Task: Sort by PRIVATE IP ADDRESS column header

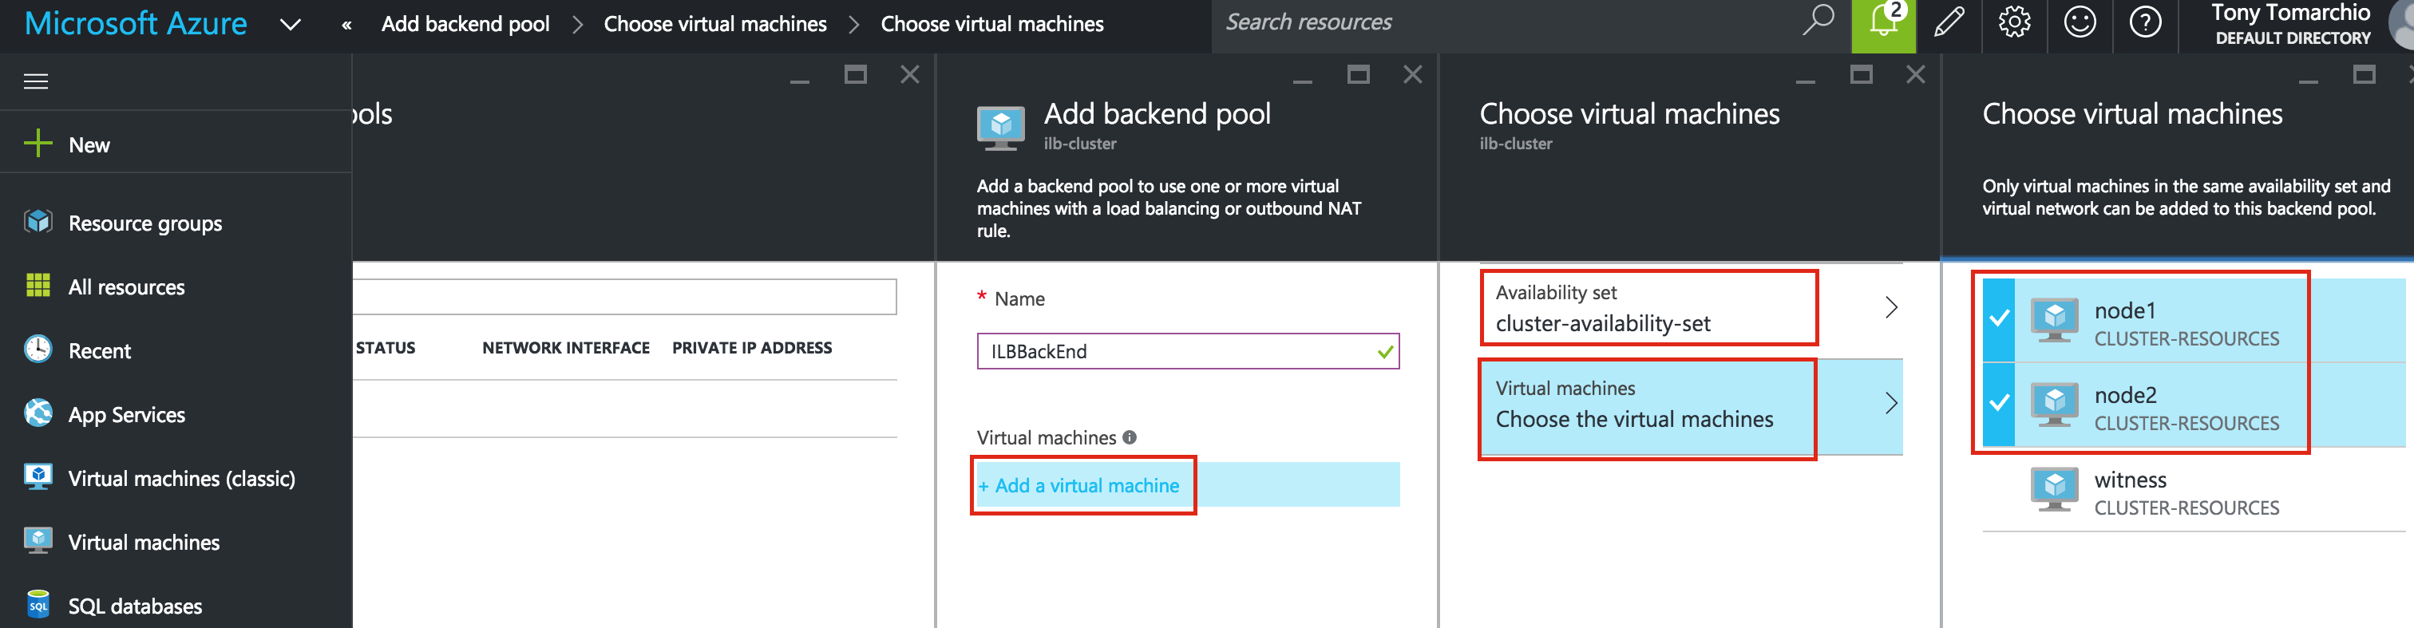Action: coord(751,348)
